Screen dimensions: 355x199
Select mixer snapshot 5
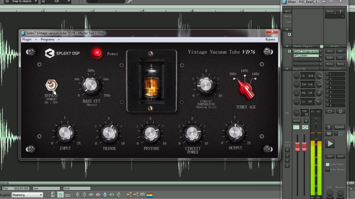pyautogui.click(x=335, y=92)
